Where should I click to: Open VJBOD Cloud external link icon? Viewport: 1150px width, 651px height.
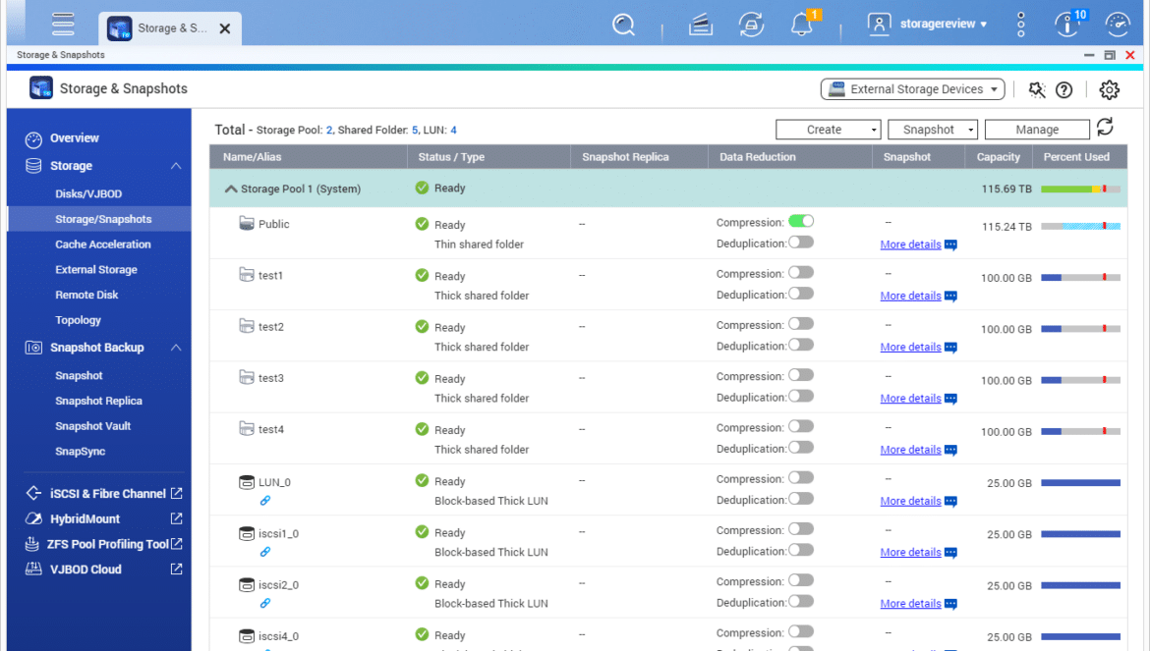176,569
